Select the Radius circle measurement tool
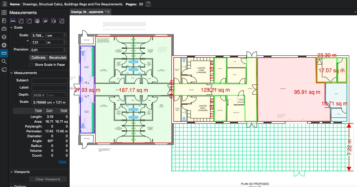 click(x=54, y=21)
